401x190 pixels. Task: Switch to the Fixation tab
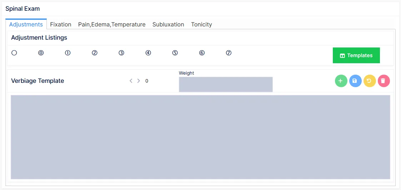point(61,25)
